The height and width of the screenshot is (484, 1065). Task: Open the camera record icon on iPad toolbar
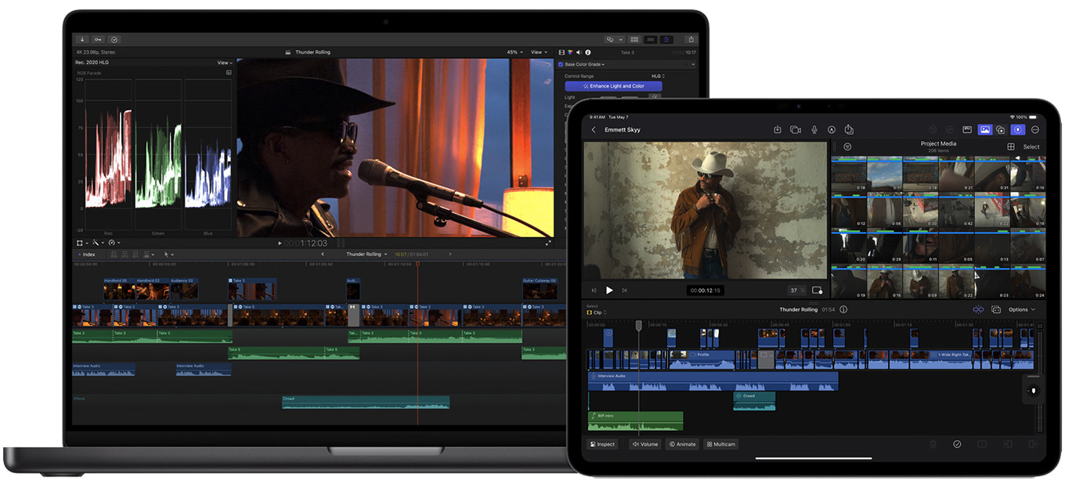(x=796, y=130)
